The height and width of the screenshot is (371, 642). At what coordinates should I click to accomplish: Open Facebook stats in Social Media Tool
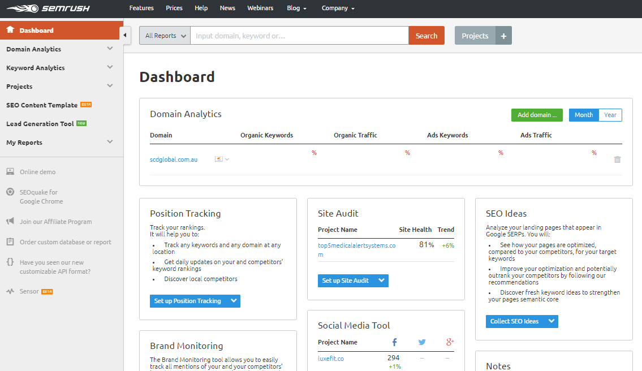(394, 342)
